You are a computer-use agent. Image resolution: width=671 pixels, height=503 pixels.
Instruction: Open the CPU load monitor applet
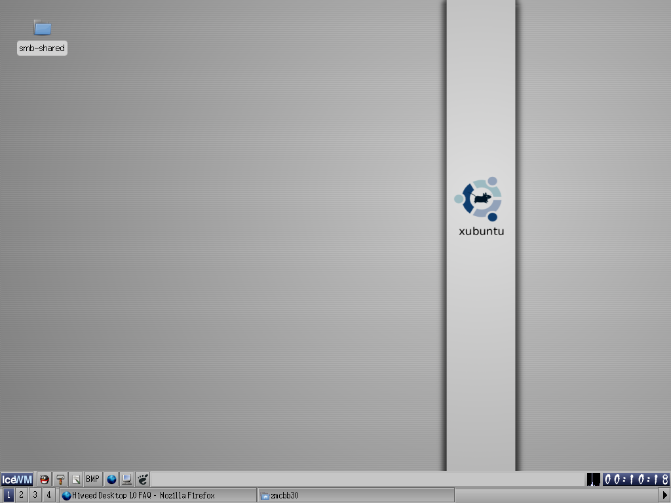click(593, 479)
